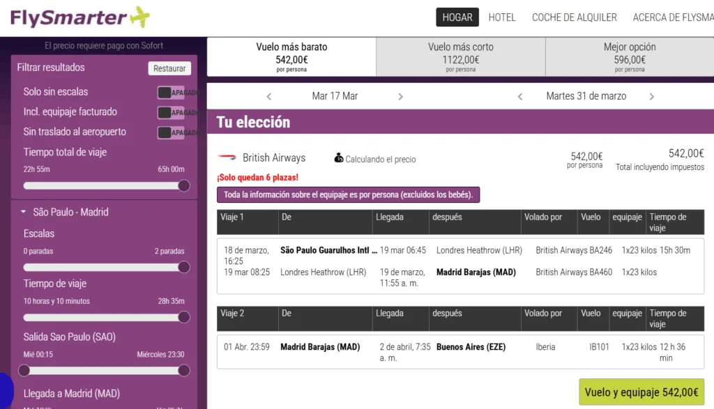Screen dimensions: 714x409
Task: Click the FlySmarter airplane logo
Action: click(x=80, y=17)
